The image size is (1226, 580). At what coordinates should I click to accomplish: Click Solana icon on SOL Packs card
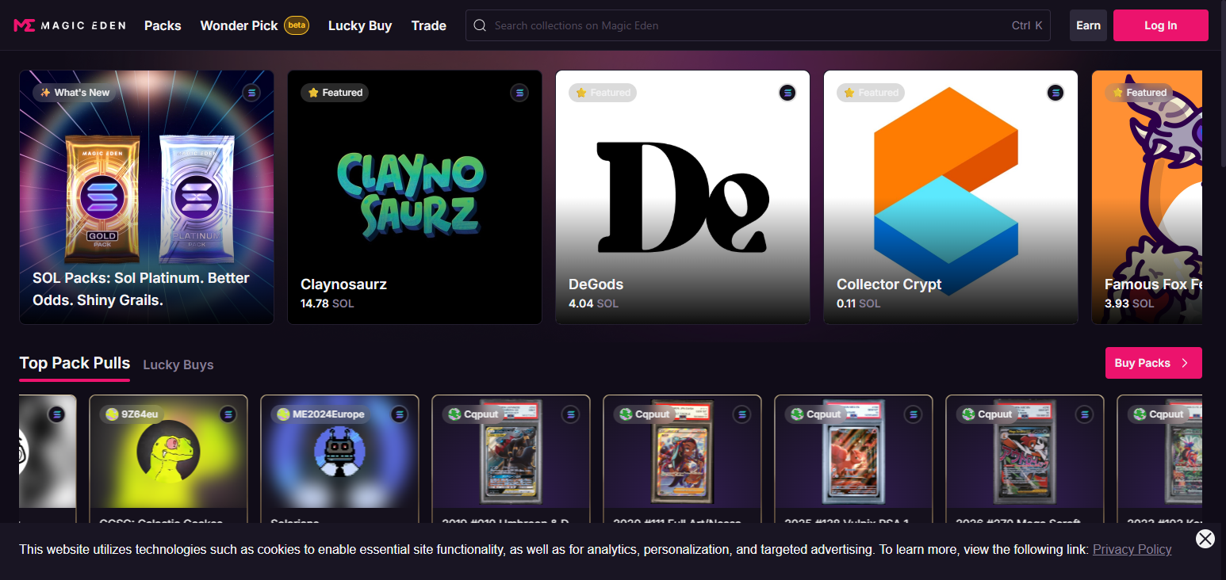tap(251, 93)
